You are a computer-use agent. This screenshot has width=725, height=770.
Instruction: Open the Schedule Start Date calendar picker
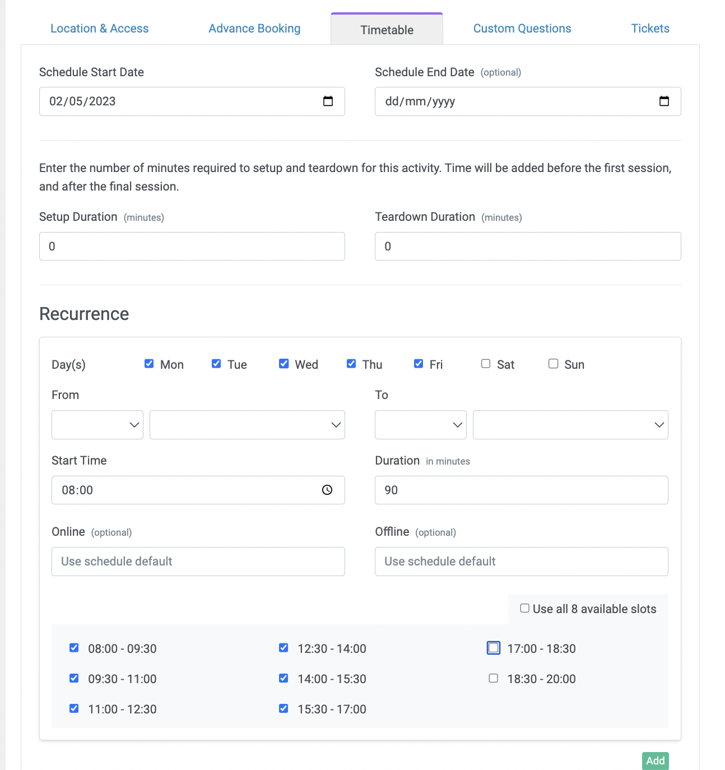pyautogui.click(x=328, y=101)
